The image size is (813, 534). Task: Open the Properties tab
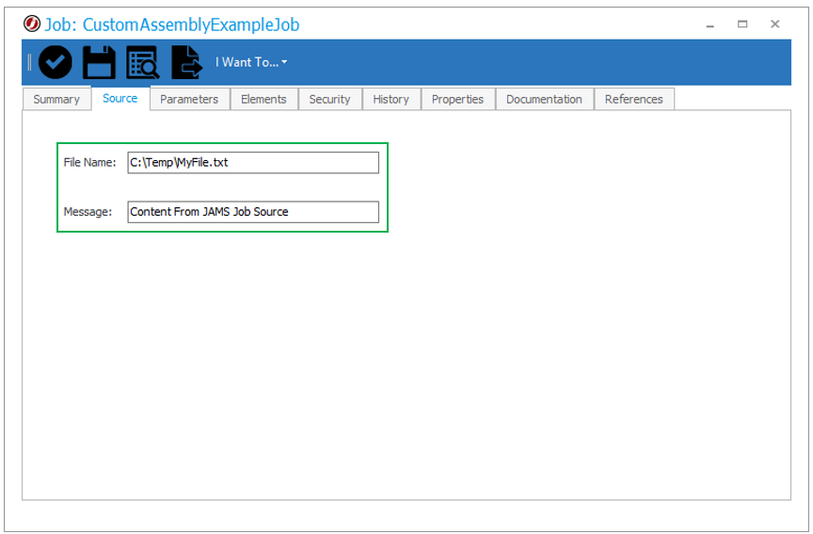click(458, 99)
